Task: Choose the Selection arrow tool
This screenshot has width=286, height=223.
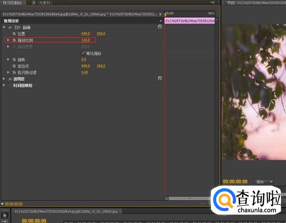Action: (x=5, y=215)
